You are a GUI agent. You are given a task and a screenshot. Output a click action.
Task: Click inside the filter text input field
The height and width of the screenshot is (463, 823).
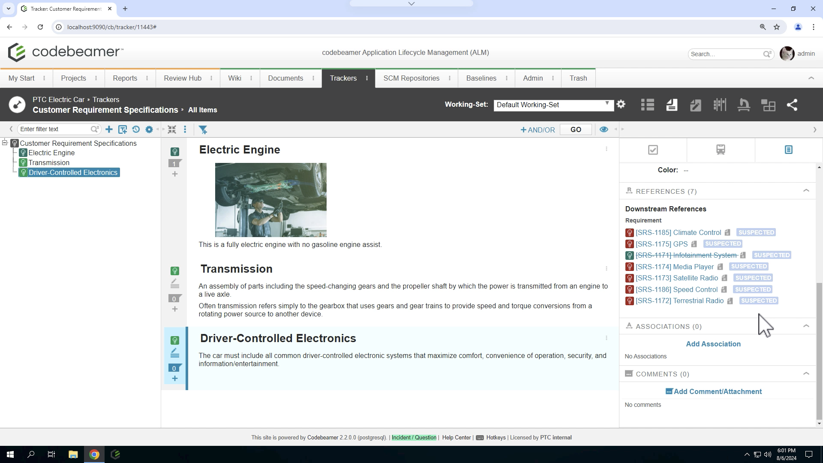(56, 129)
